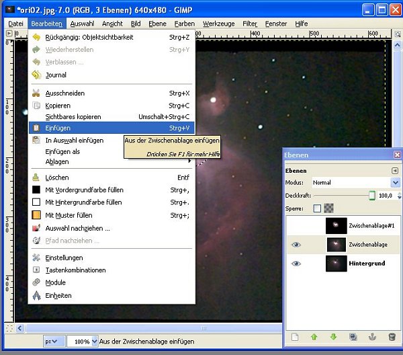Click the Deckkraft value field 100,0
Image resolution: width=403 pixels, height=355 pixels.
coord(387,196)
